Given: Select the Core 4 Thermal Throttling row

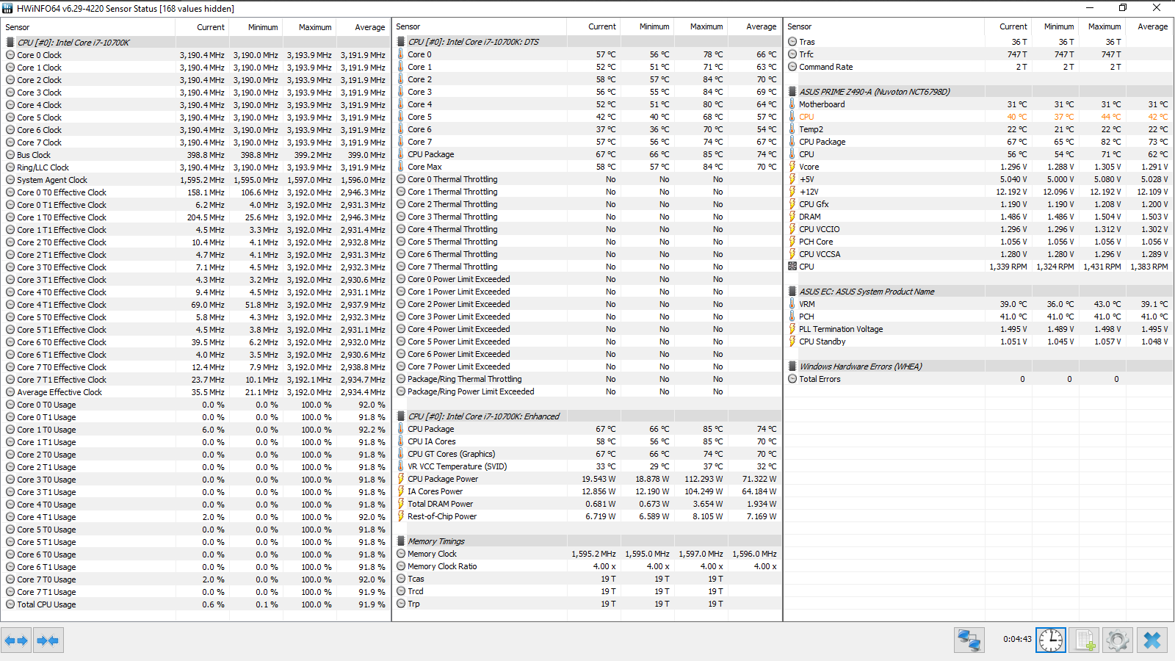Looking at the screenshot, I should coord(587,229).
